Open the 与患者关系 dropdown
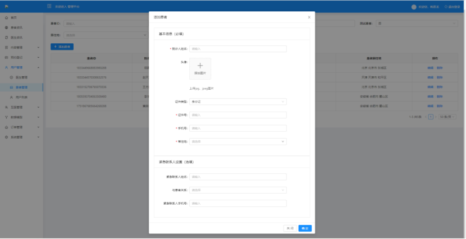Image resolution: width=466 pixels, height=239 pixels. point(237,190)
